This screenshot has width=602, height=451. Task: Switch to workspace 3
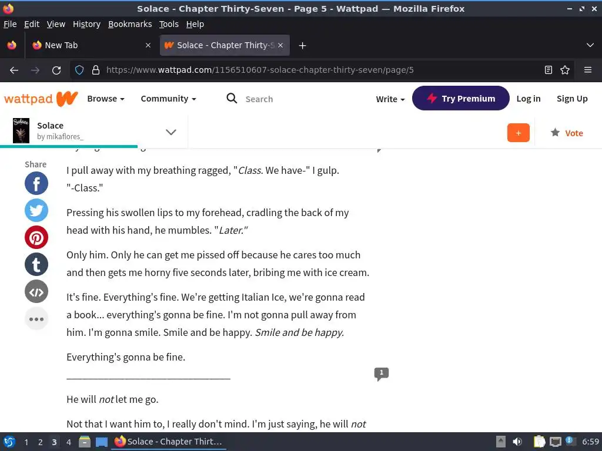pos(54,442)
